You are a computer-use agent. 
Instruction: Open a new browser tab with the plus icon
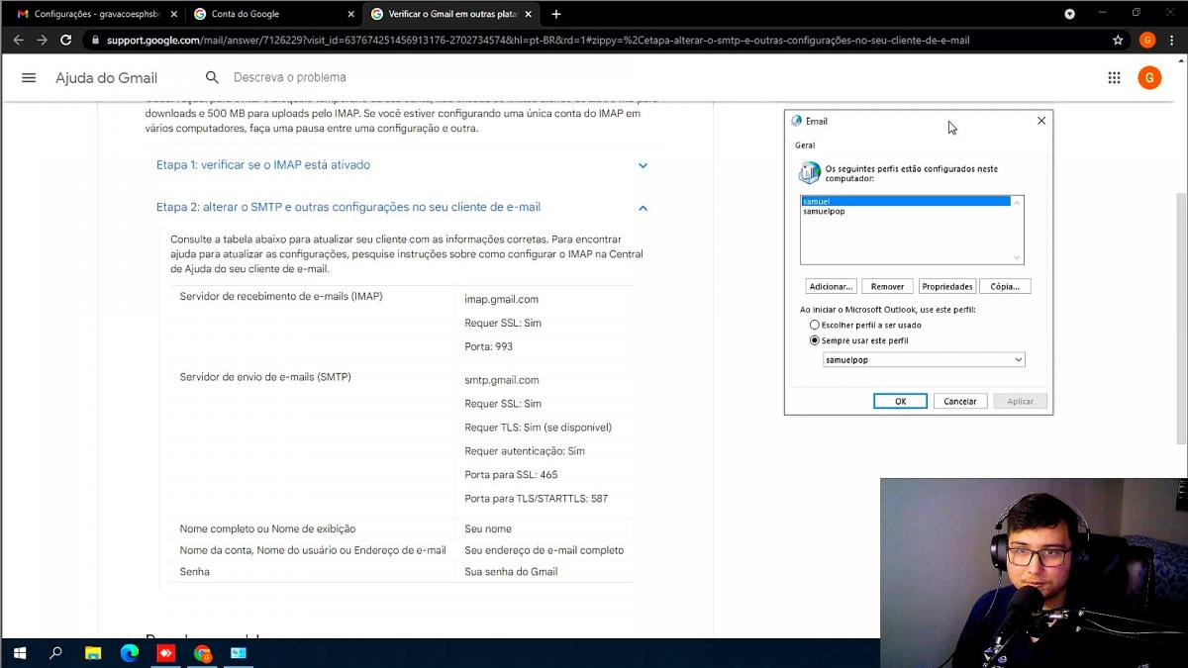pos(555,14)
